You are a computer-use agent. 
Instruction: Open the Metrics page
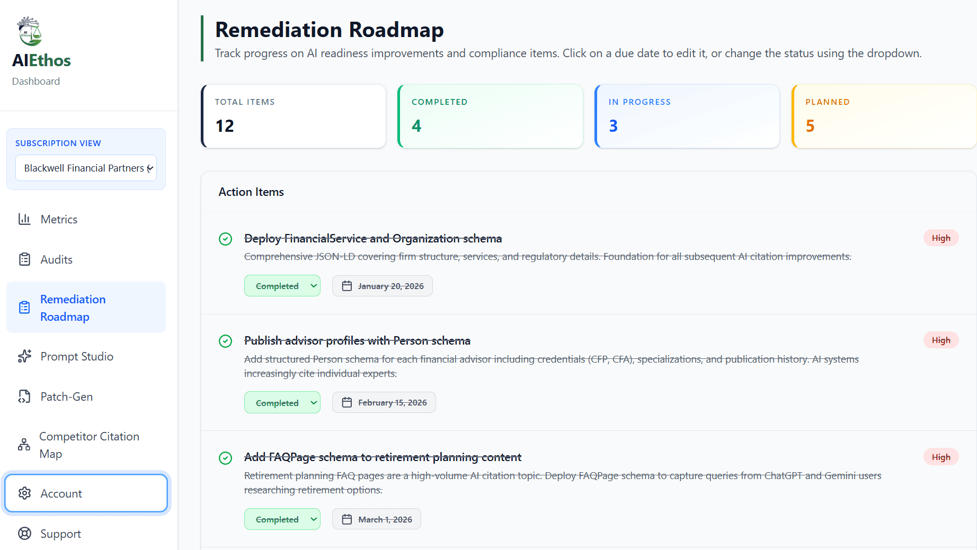coord(86,219)
